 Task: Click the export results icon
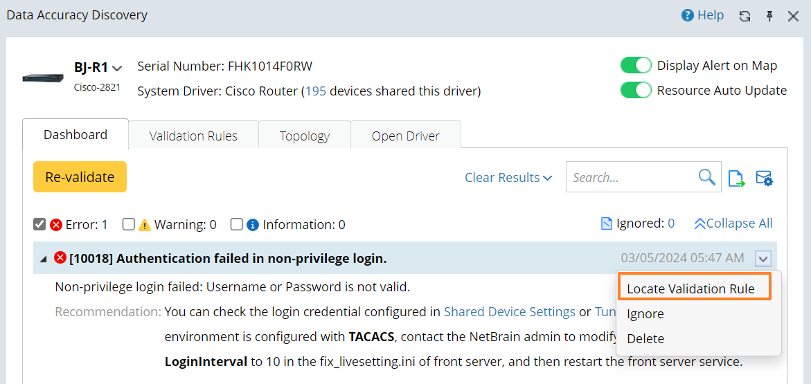click(737, 179)
